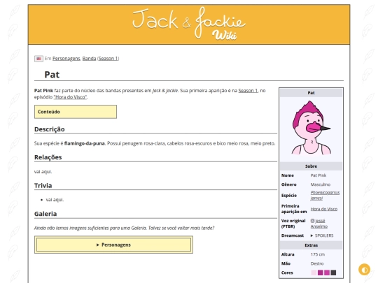
Task: Click the US flag language icon
Action: click(x=38, y=59)
